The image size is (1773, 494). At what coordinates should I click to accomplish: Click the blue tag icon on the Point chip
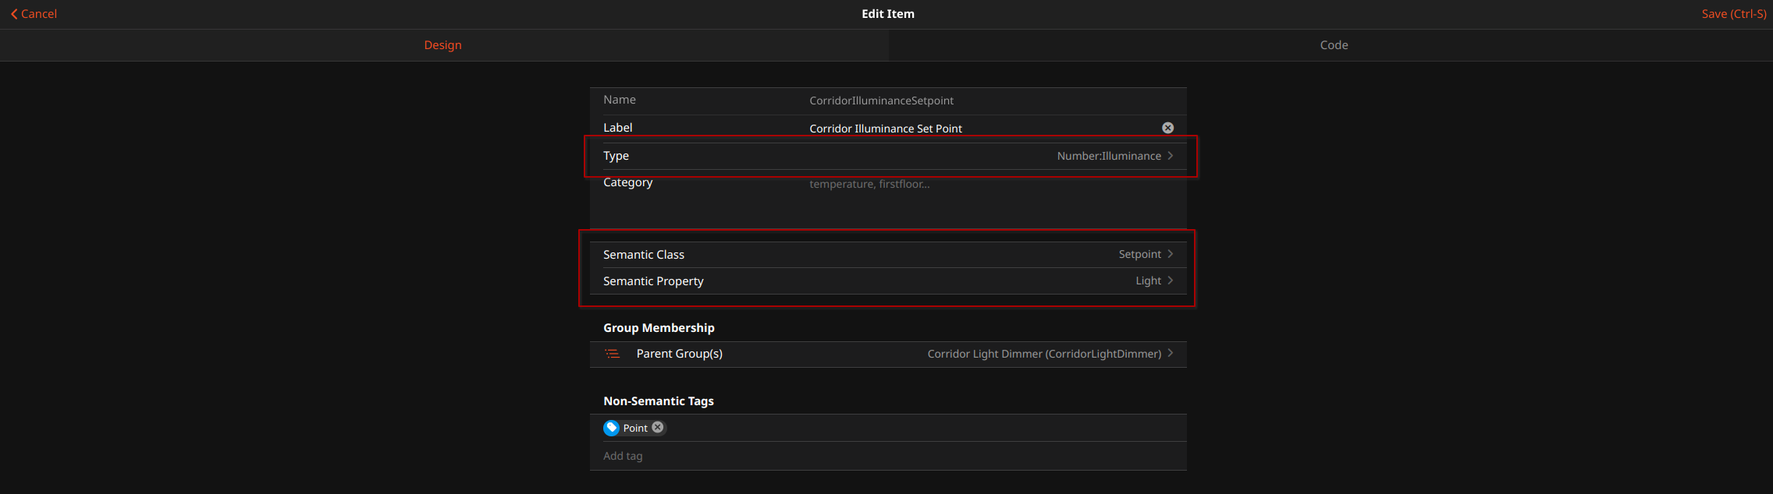(x=612, y=428)
